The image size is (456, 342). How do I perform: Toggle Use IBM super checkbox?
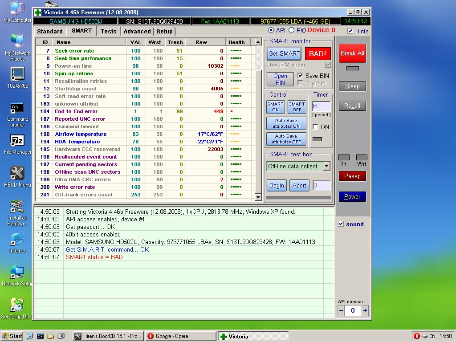click(x=328, y=65)
